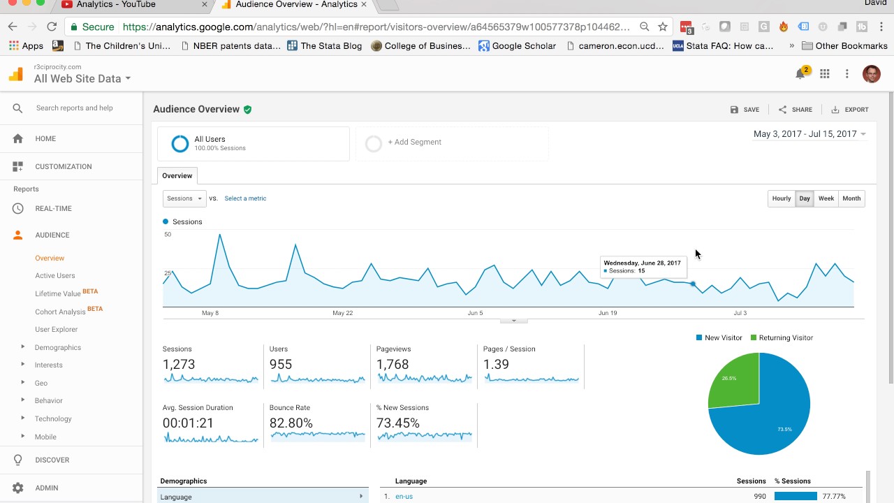Click the Select a metric link
Screen dimensions: 894x503
pos(245,198)
